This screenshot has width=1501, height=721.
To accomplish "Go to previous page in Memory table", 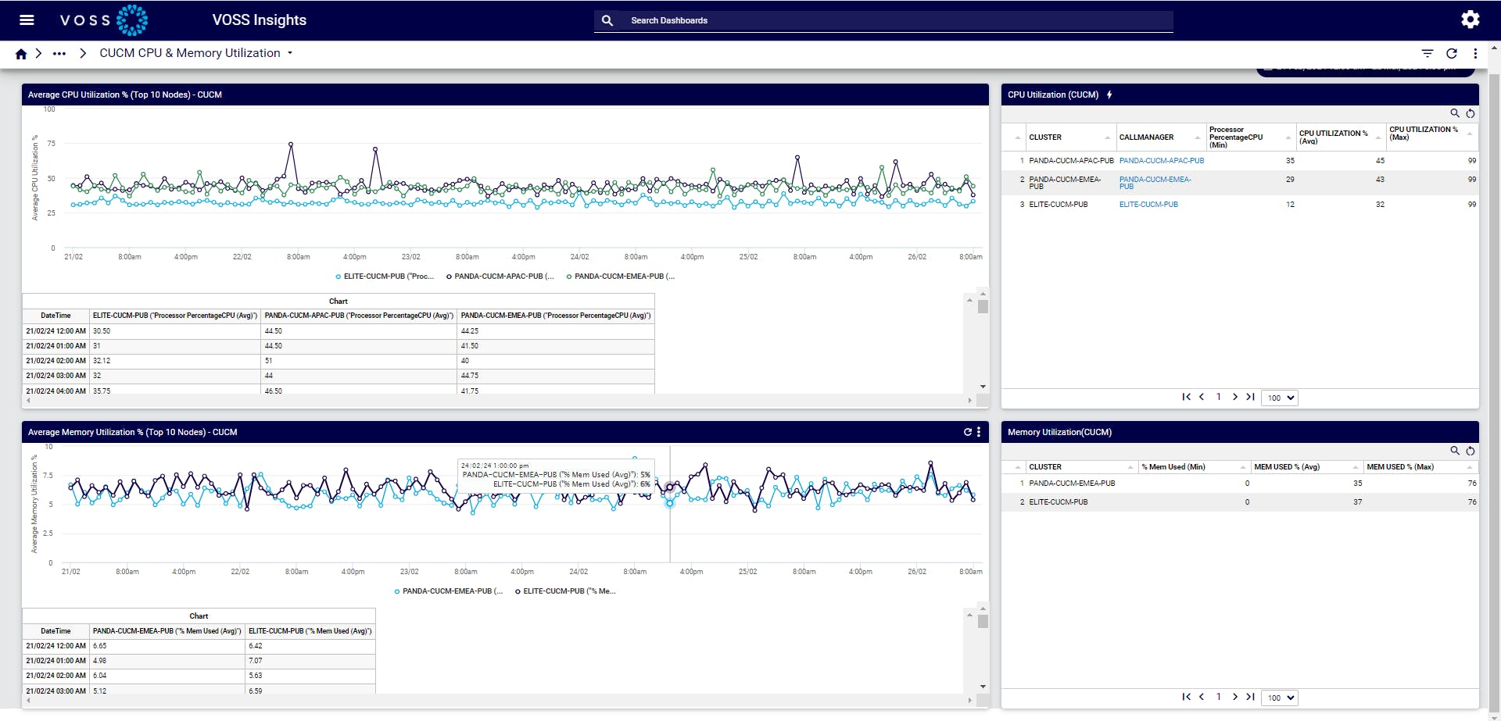I will (1202, 697).
